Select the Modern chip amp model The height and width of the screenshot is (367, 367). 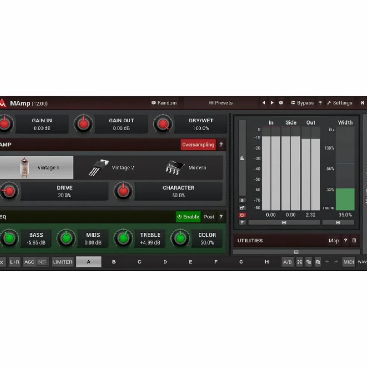(186, 167)
